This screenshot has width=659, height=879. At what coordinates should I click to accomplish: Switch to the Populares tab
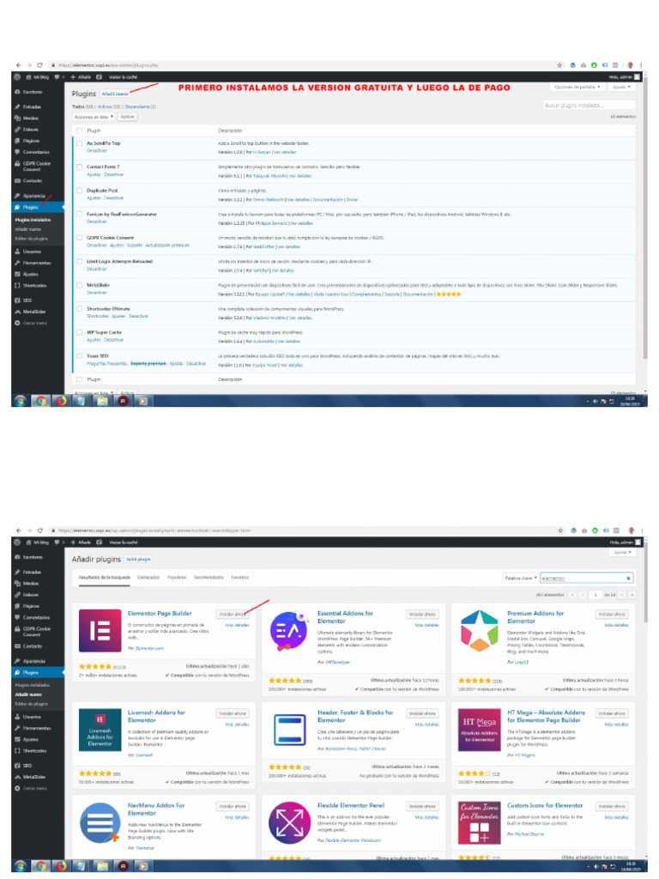tap(177, 578)
